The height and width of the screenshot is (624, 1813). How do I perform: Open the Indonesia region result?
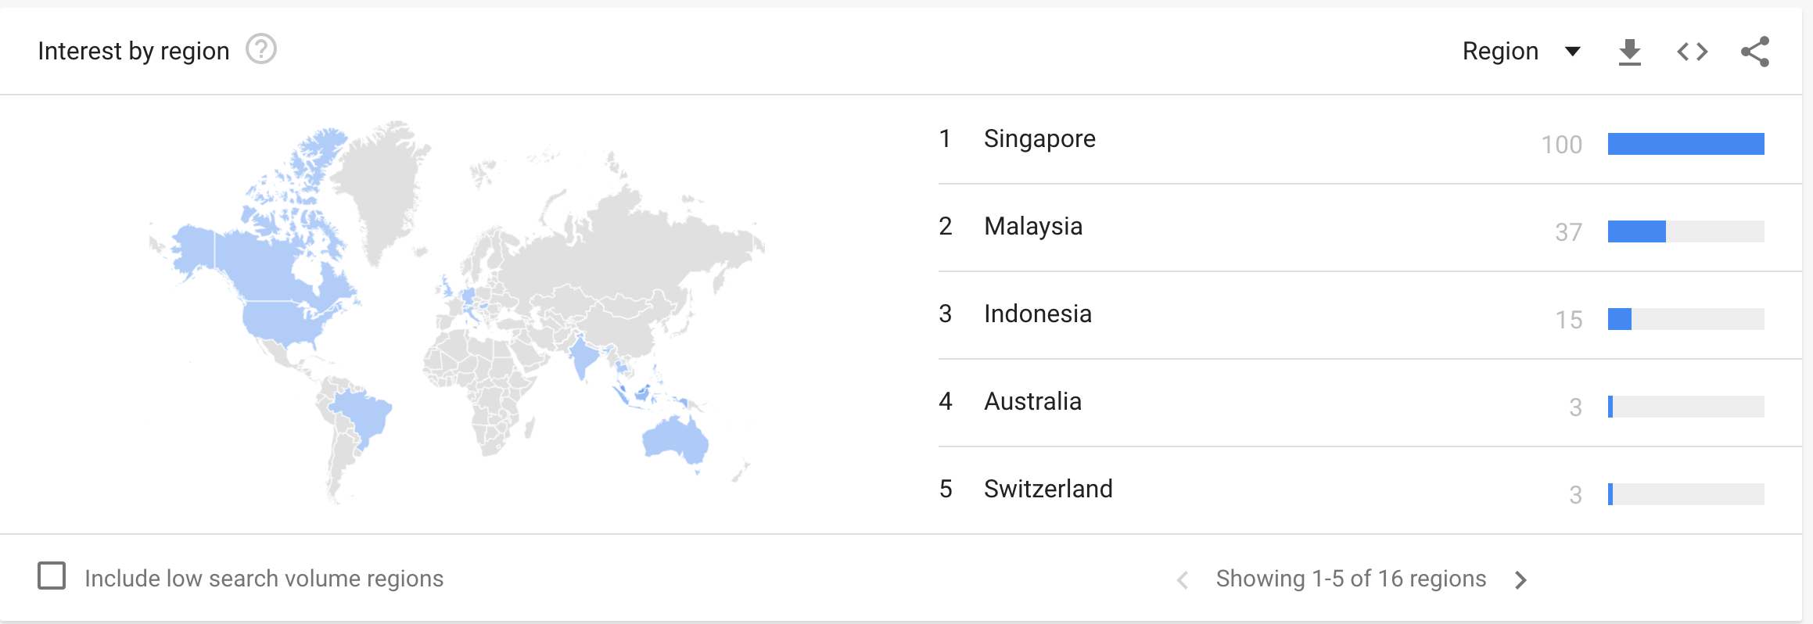point(1037,314)
